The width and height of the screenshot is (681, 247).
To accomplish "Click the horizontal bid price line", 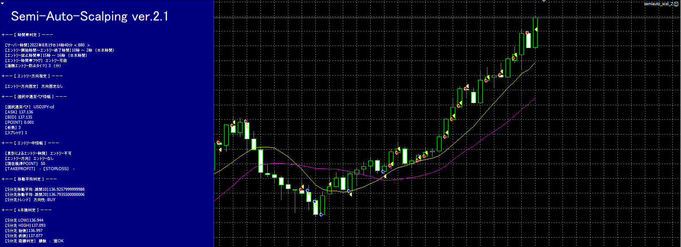I will 386,18.
